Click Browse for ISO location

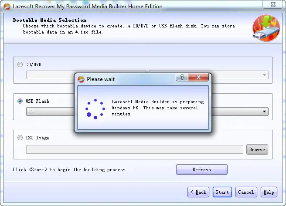pos(257,149)
